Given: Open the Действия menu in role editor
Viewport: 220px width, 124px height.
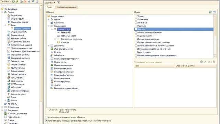Looking at the screenshot, I should [50, 2].
